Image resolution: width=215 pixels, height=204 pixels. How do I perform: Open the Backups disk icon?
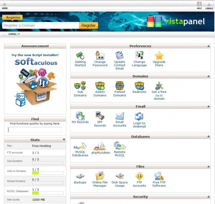click(x=80, y=176)
